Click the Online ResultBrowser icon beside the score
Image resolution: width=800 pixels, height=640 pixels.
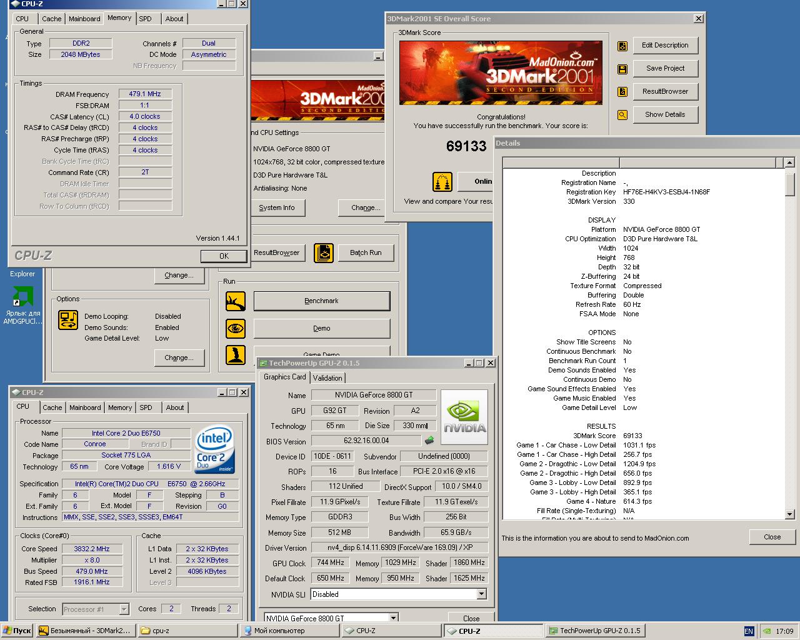442,182
